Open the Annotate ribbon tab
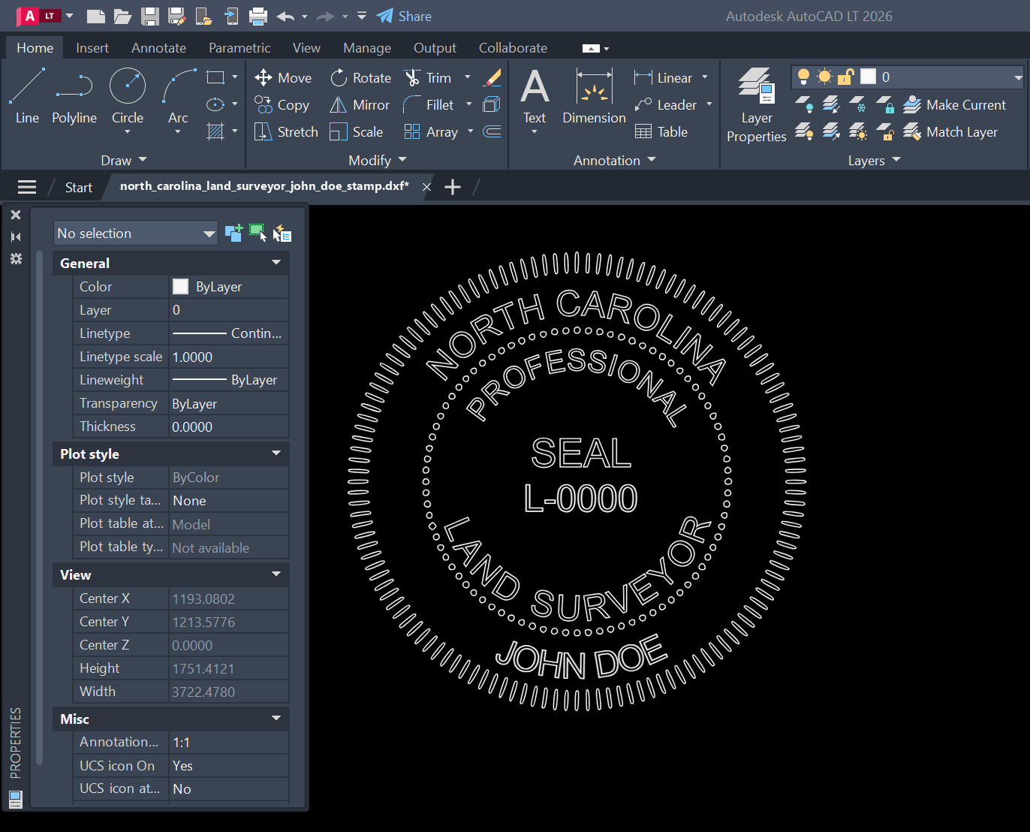 [158, 47]
